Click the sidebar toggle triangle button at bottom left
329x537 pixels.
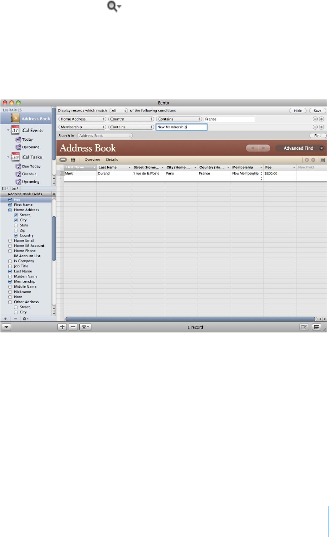[6, 327]
